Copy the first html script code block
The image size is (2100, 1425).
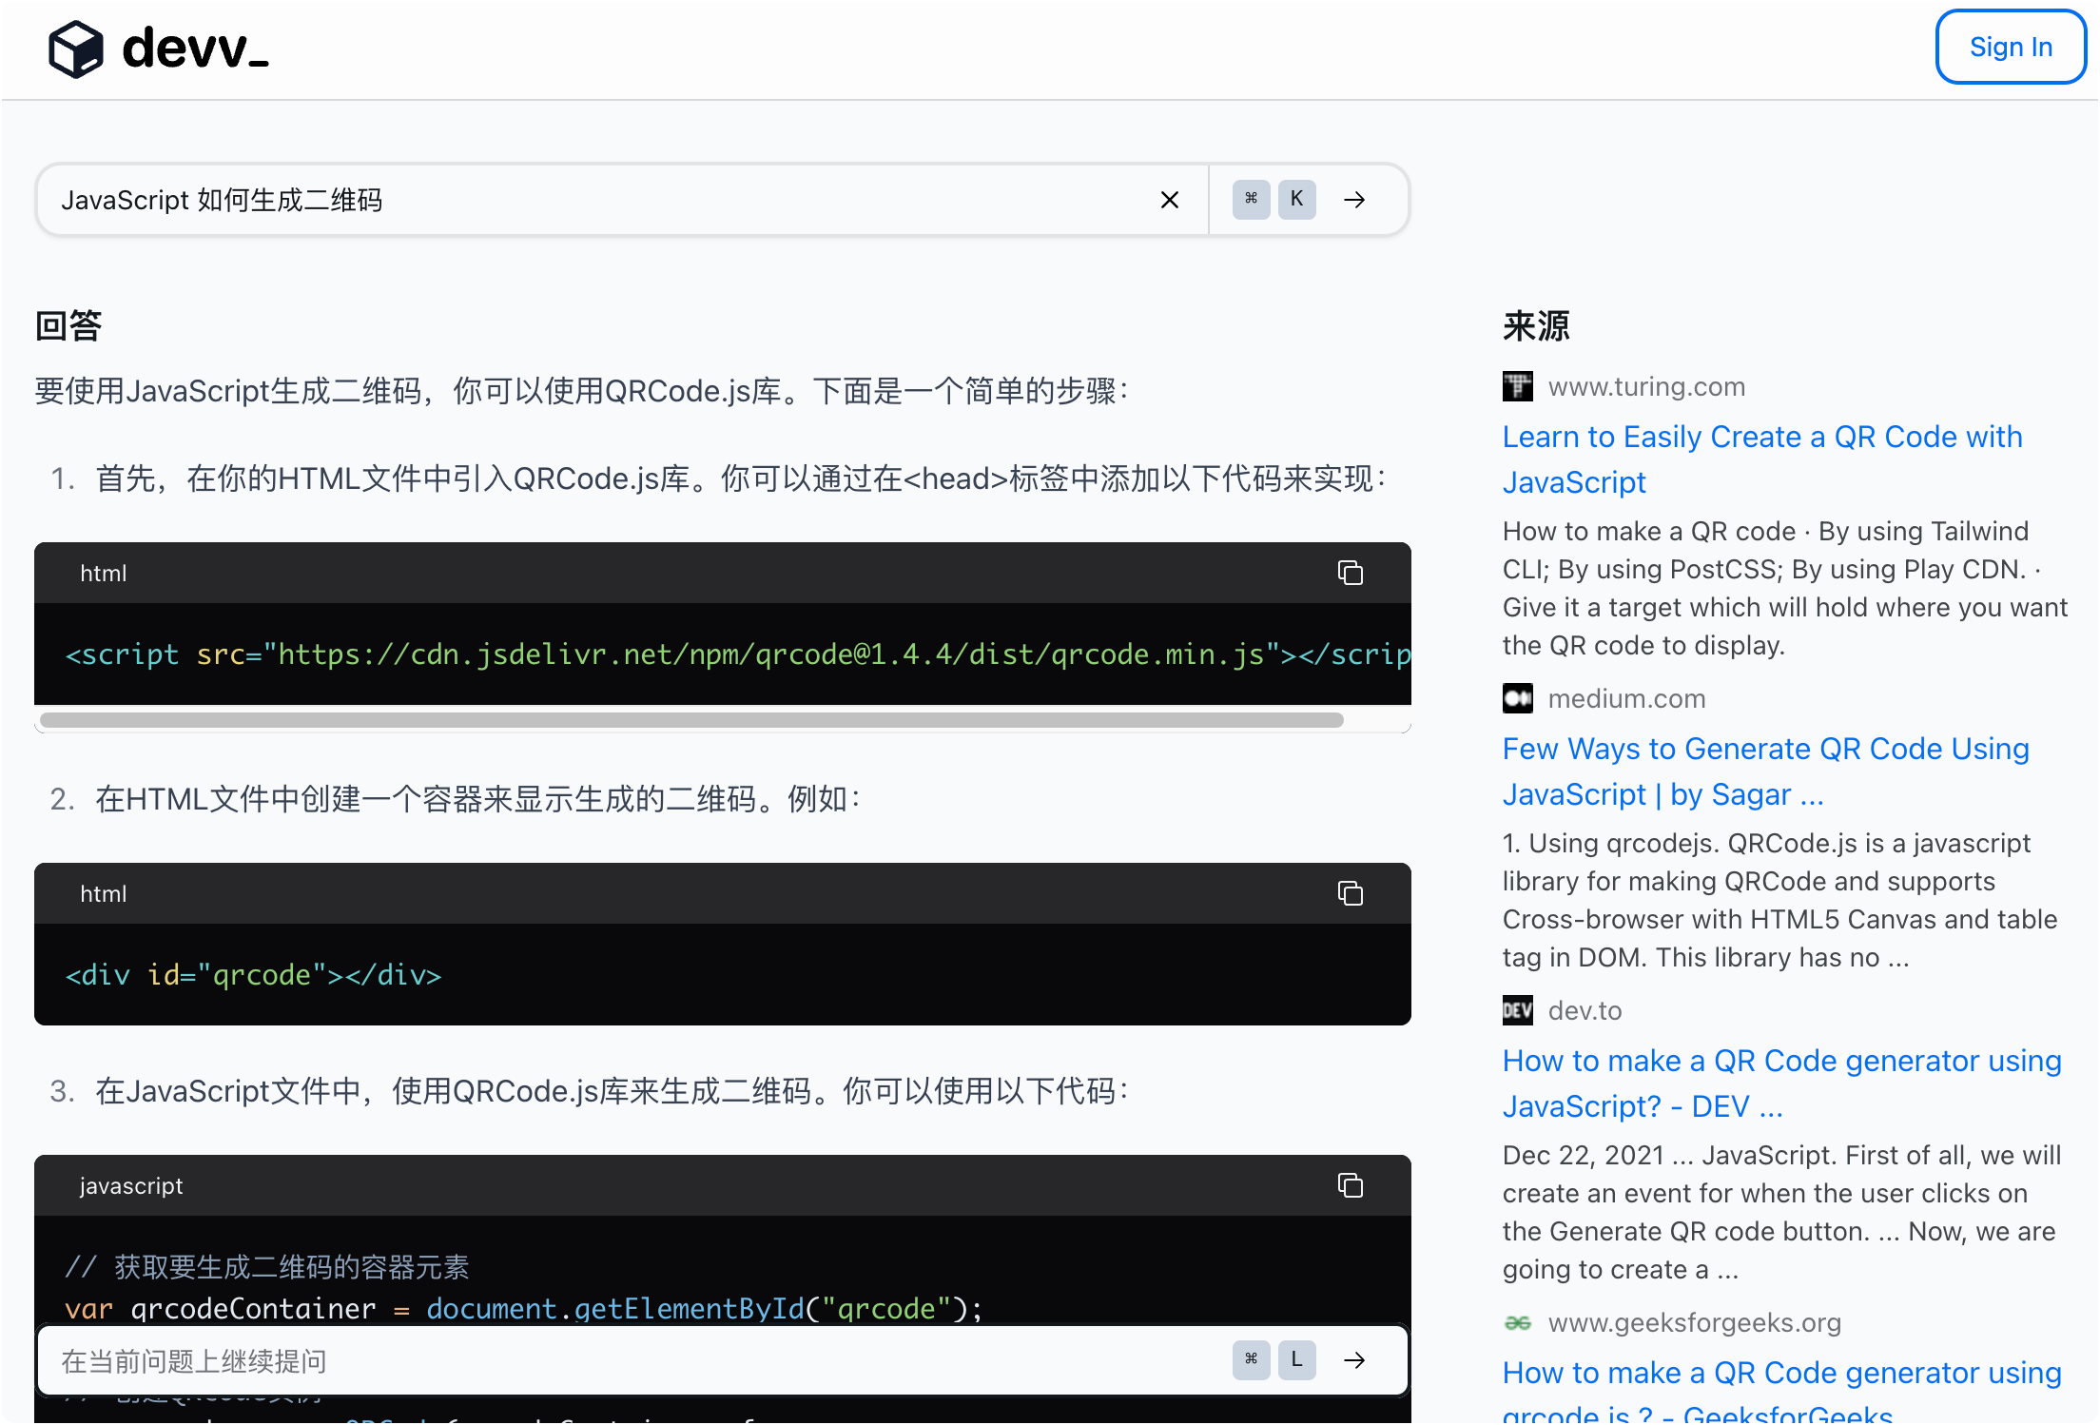coord(1351,573)
